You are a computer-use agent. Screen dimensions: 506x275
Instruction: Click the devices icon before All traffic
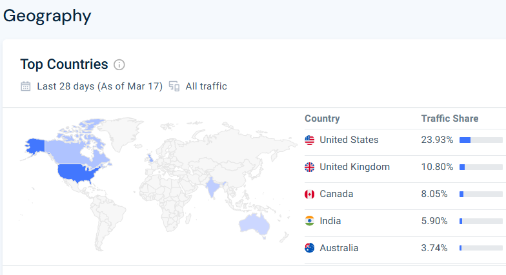pos(174,86)
